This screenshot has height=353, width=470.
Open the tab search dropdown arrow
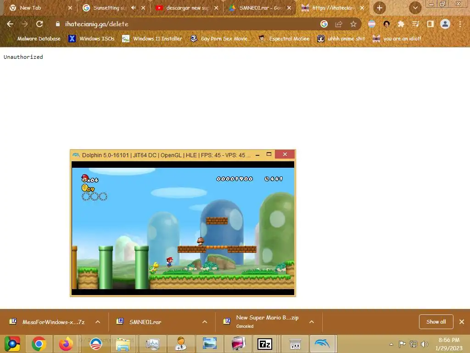coord(415,8)
